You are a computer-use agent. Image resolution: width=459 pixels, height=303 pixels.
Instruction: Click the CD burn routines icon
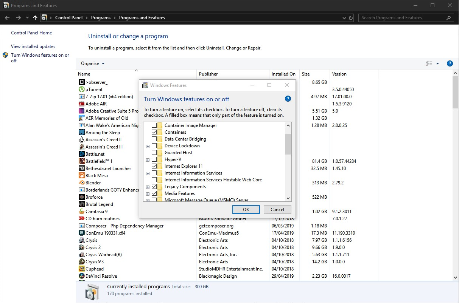[x=81, y=218]
